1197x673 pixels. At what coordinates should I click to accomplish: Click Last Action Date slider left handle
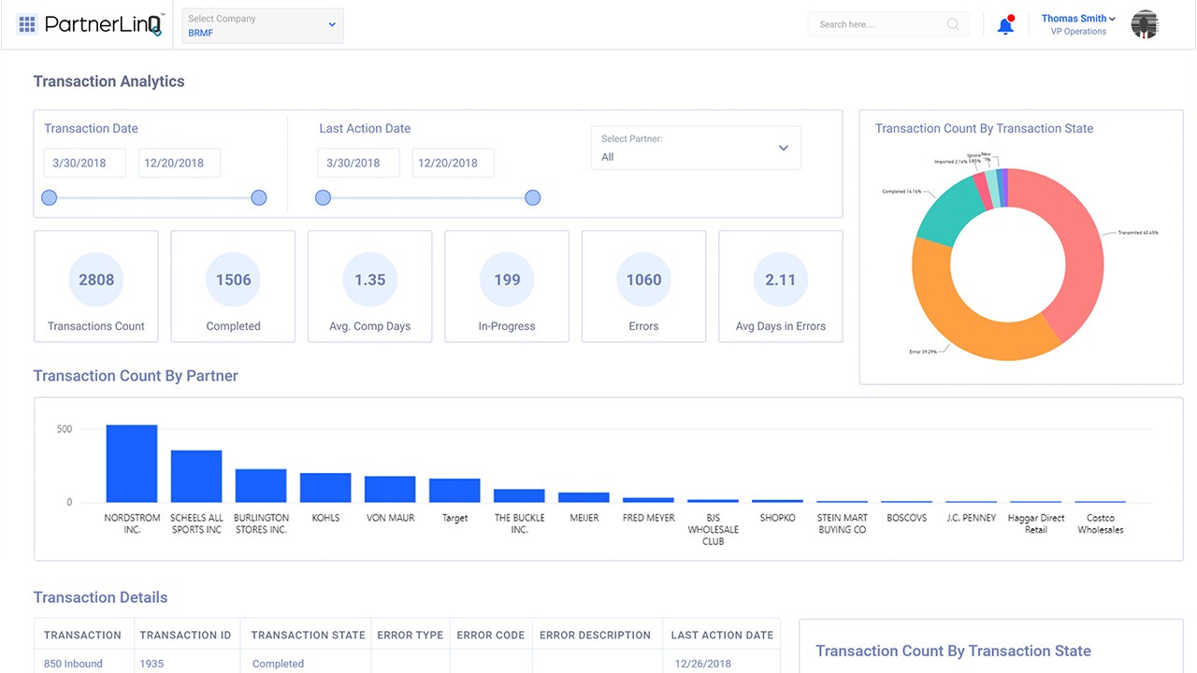pos(323,197)
